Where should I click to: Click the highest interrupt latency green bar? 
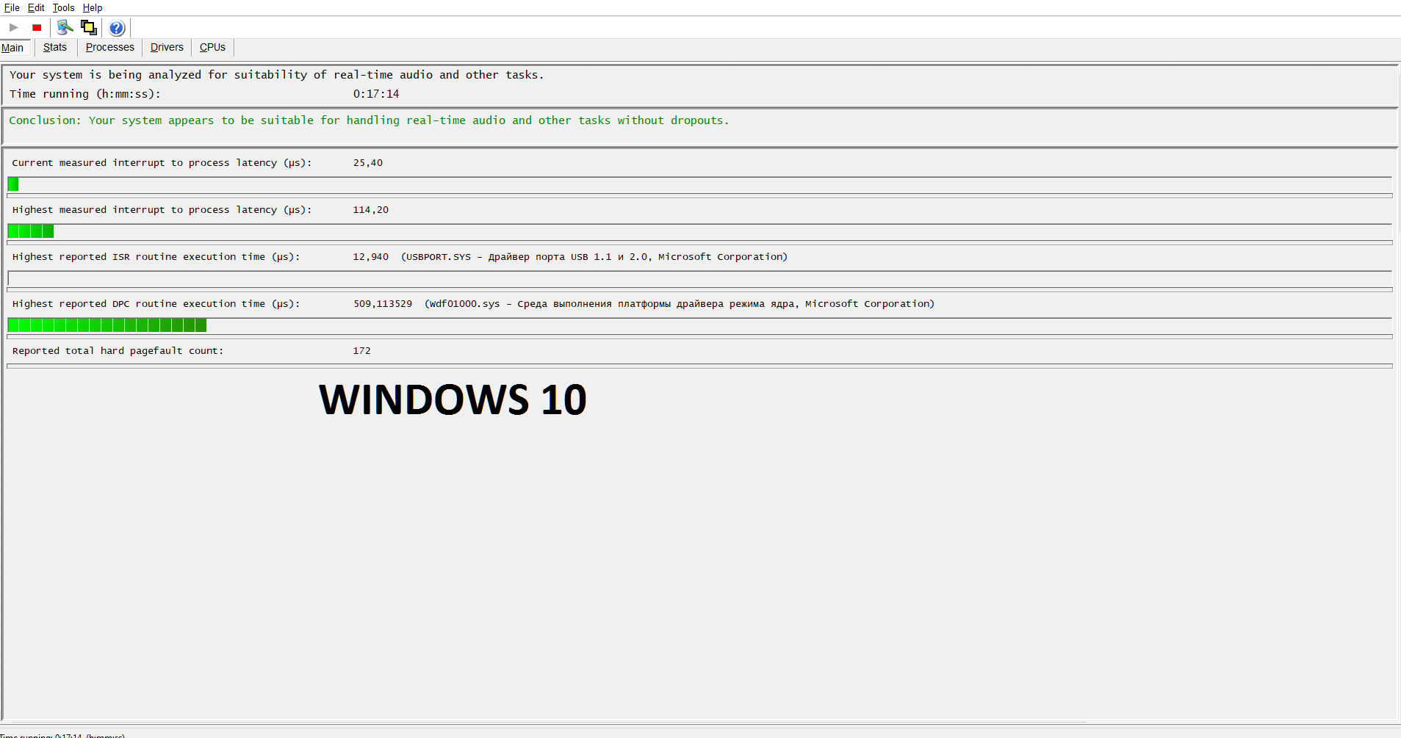pyautogui.click(x=31, y=231)
